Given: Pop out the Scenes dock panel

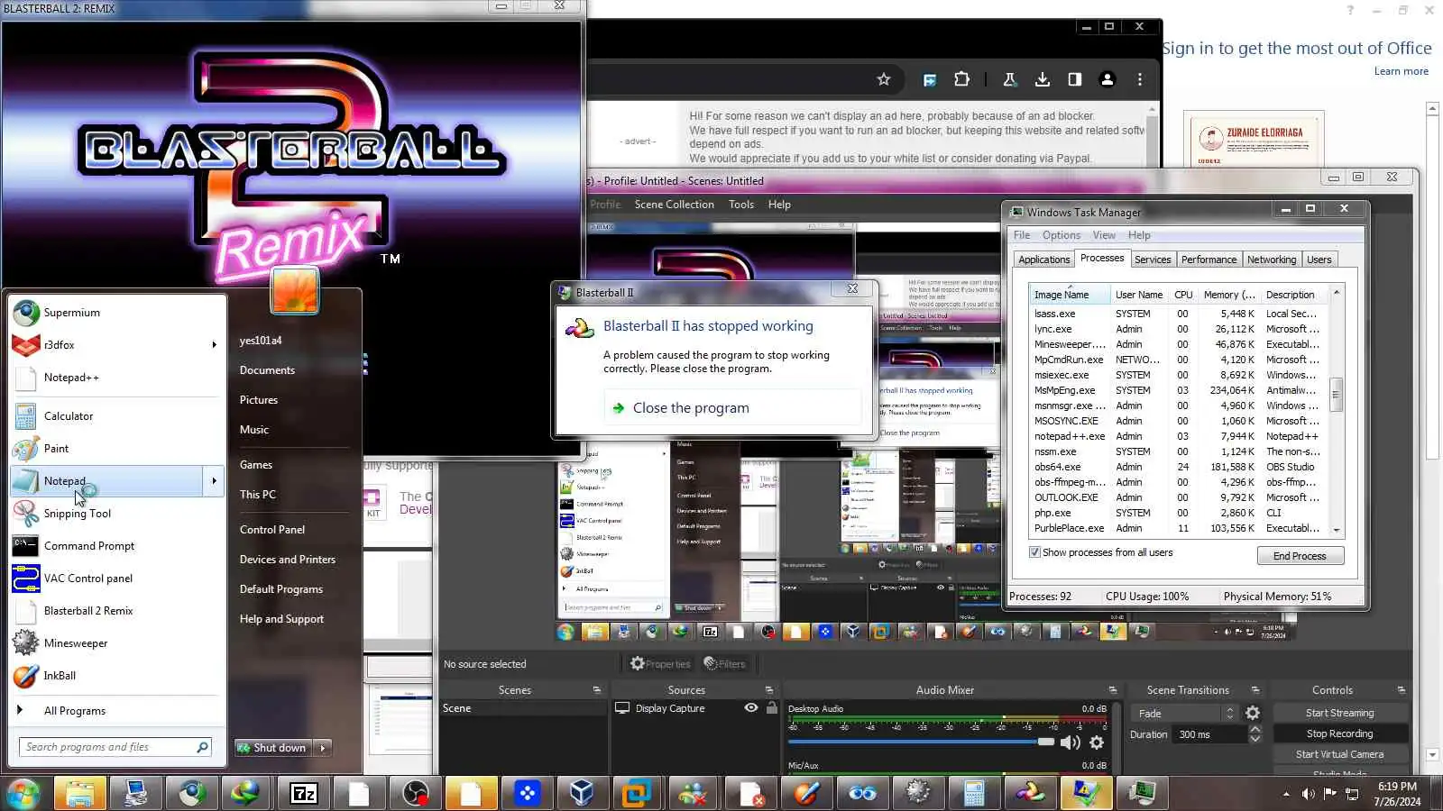Looking at the screenshot, I should 596,690.
